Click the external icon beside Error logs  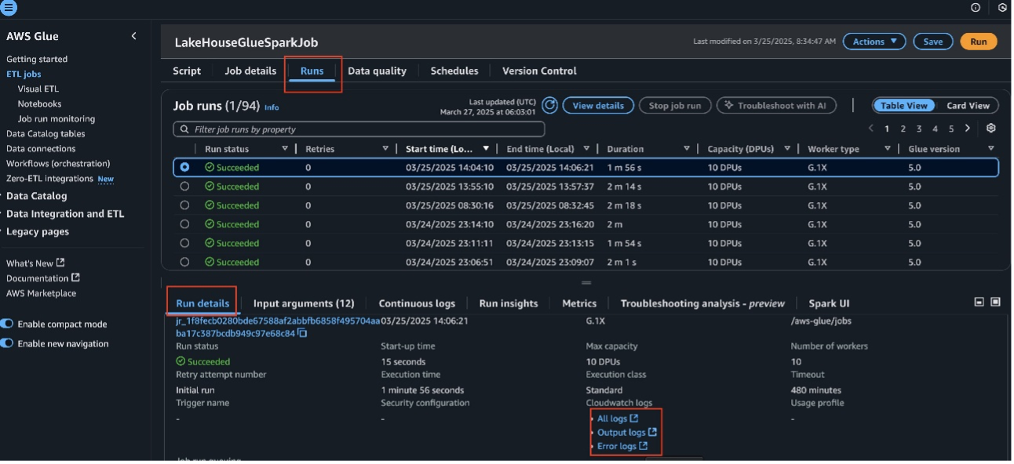644,446
